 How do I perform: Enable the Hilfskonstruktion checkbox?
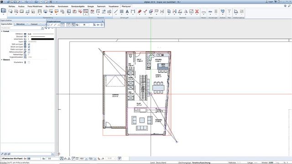coord(29,52)
